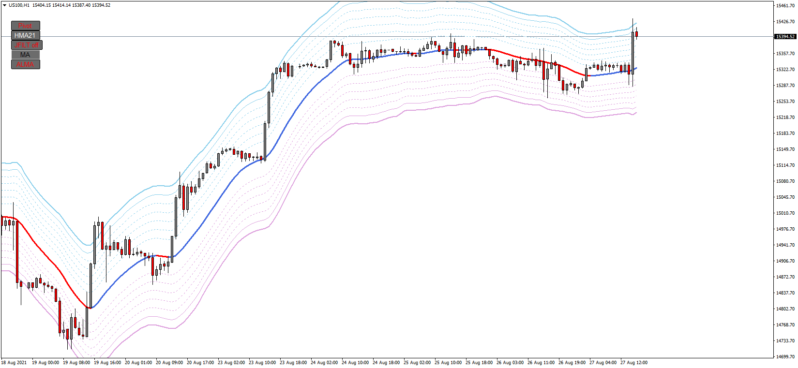Click price scale label '15045.70'
Image resolution: width=798 pixels, height=368 pixels.
coord(785,197)
